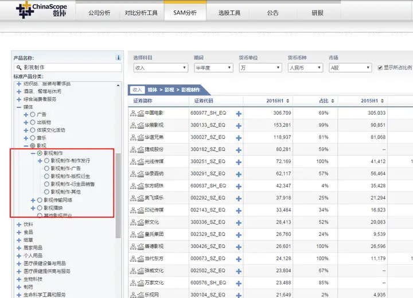Add 万家文化 with blue plus icon

[239, 284]
